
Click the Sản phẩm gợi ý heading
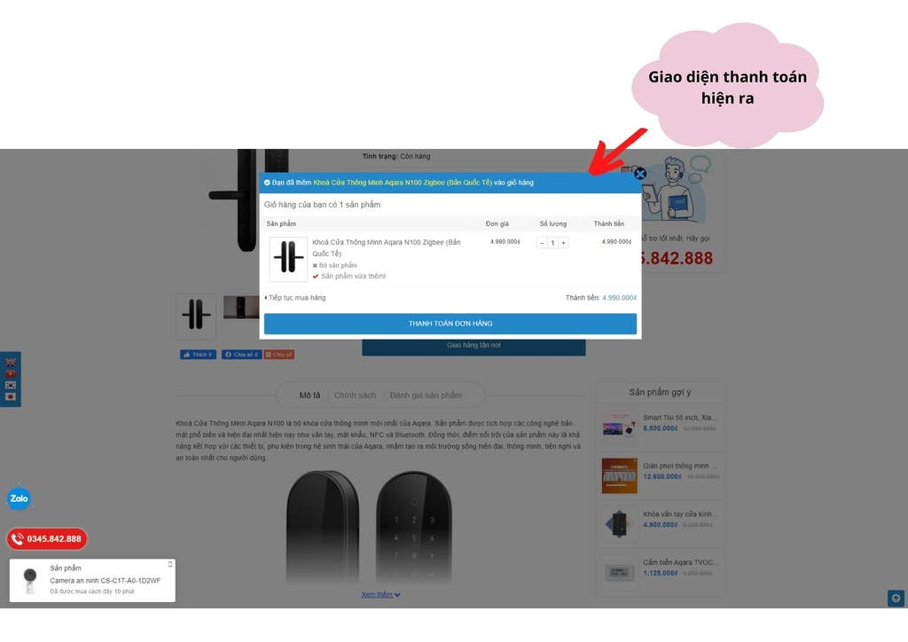pyautogui.click(x=660, y=393)
